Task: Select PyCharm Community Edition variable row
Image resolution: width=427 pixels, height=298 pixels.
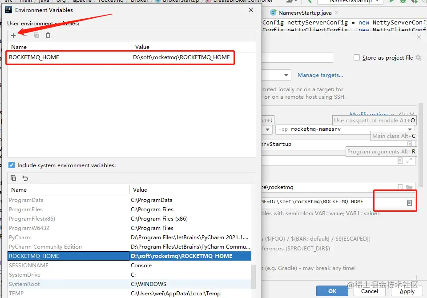Action: click(129, 246)
